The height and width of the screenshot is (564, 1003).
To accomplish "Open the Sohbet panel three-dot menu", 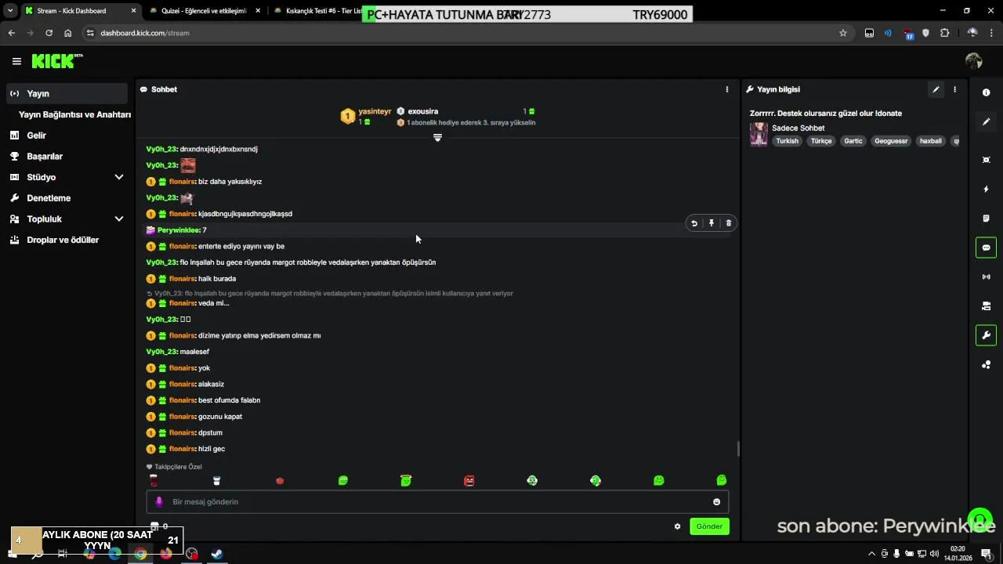I will coord(726,89).
